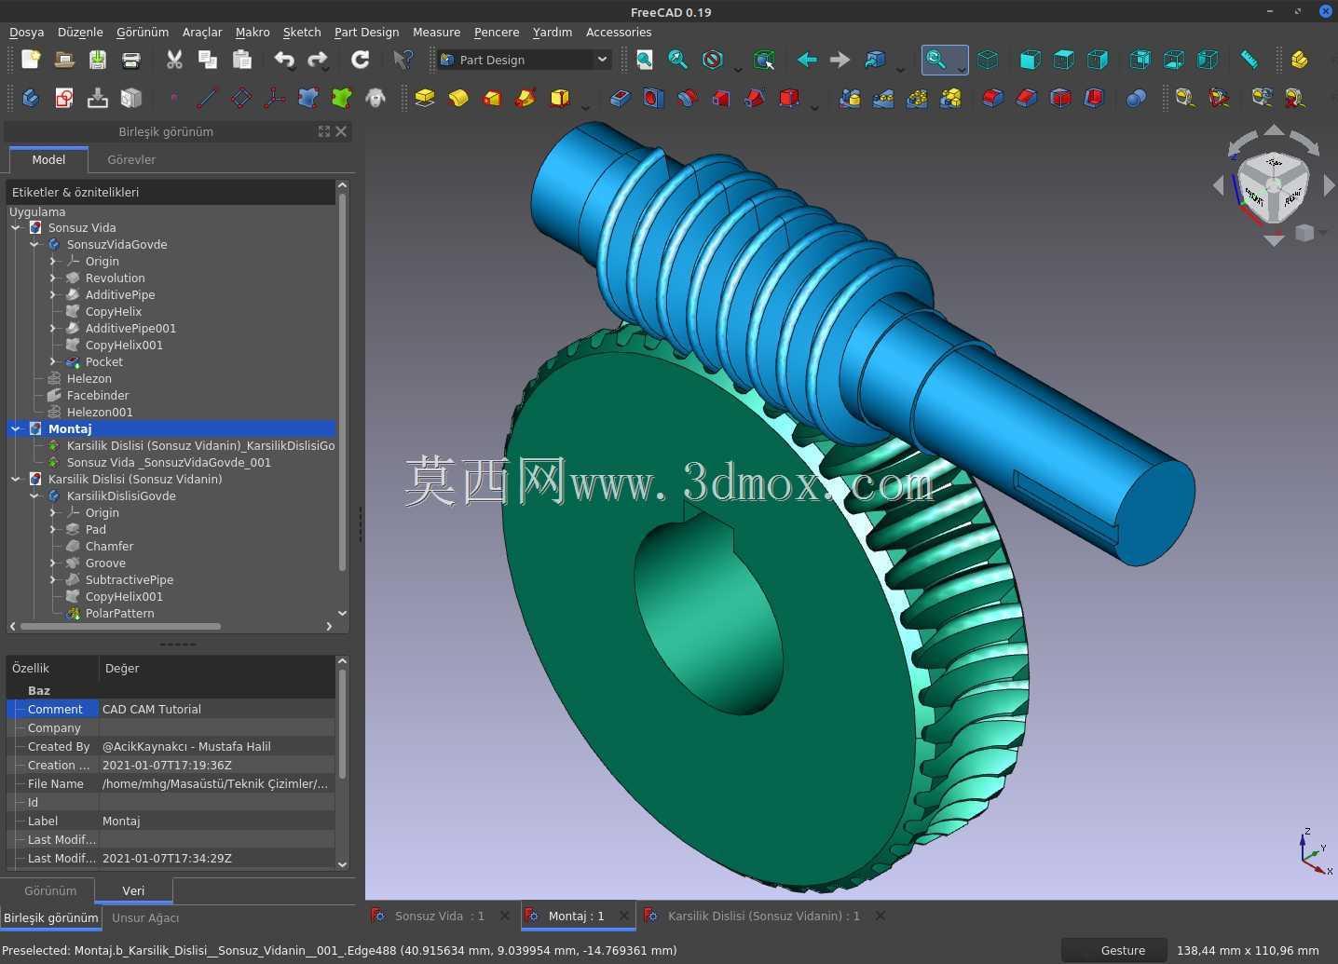This screenshot has width=1338, height=964.
Task: Fit selection in view icon
Action: [x=678, y=60]
